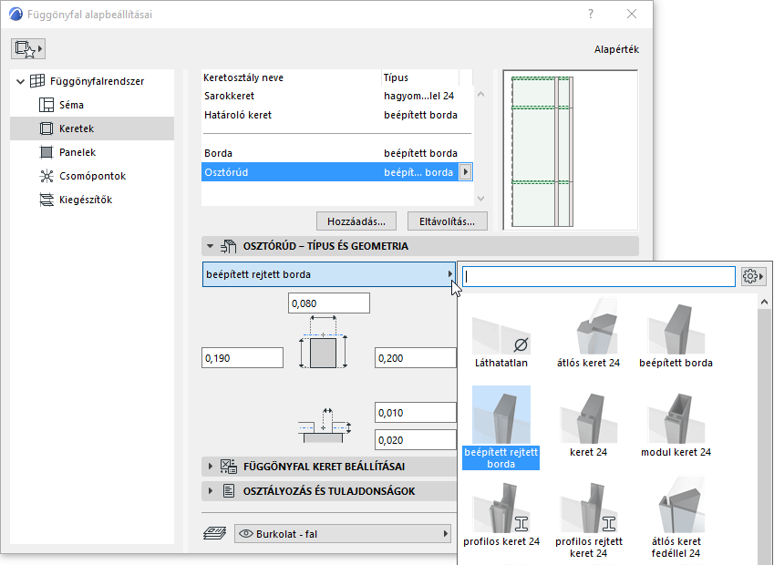The width and height of the screenshot is (774, 565).
Task: Switch to the Csomópontok page
Action: [92, 177]
